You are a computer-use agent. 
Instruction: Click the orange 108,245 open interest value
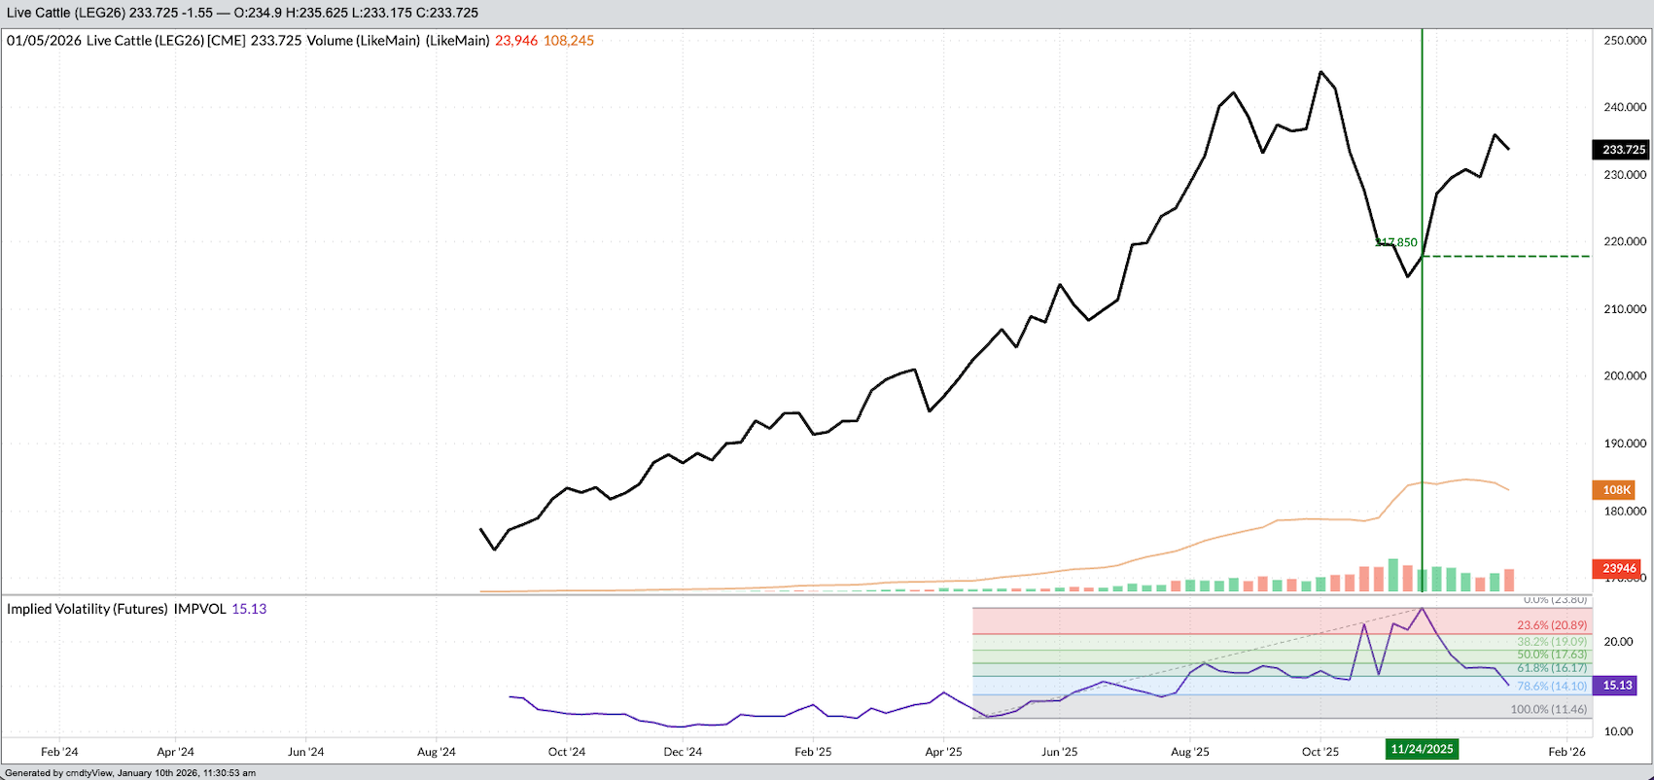point(568,41)
